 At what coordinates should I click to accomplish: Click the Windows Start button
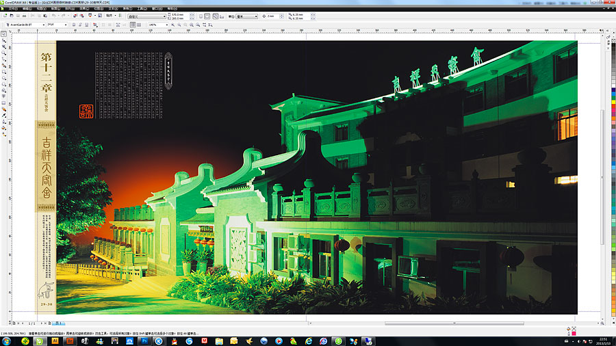pos(6,341)
